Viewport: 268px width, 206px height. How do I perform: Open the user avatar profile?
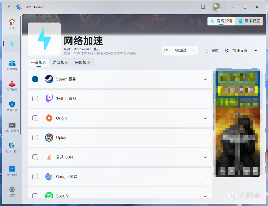pyautogui.click(x=216, y=7)
